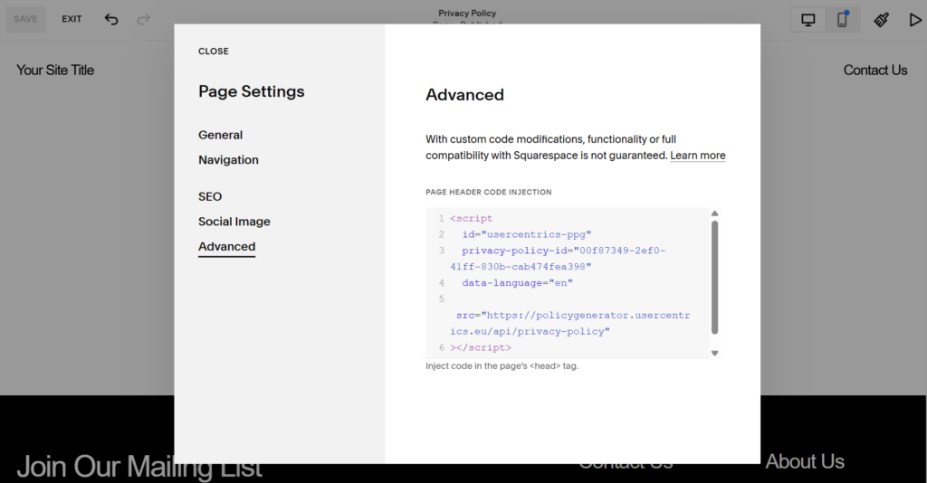Open the General settings tab

click(221, 135)
